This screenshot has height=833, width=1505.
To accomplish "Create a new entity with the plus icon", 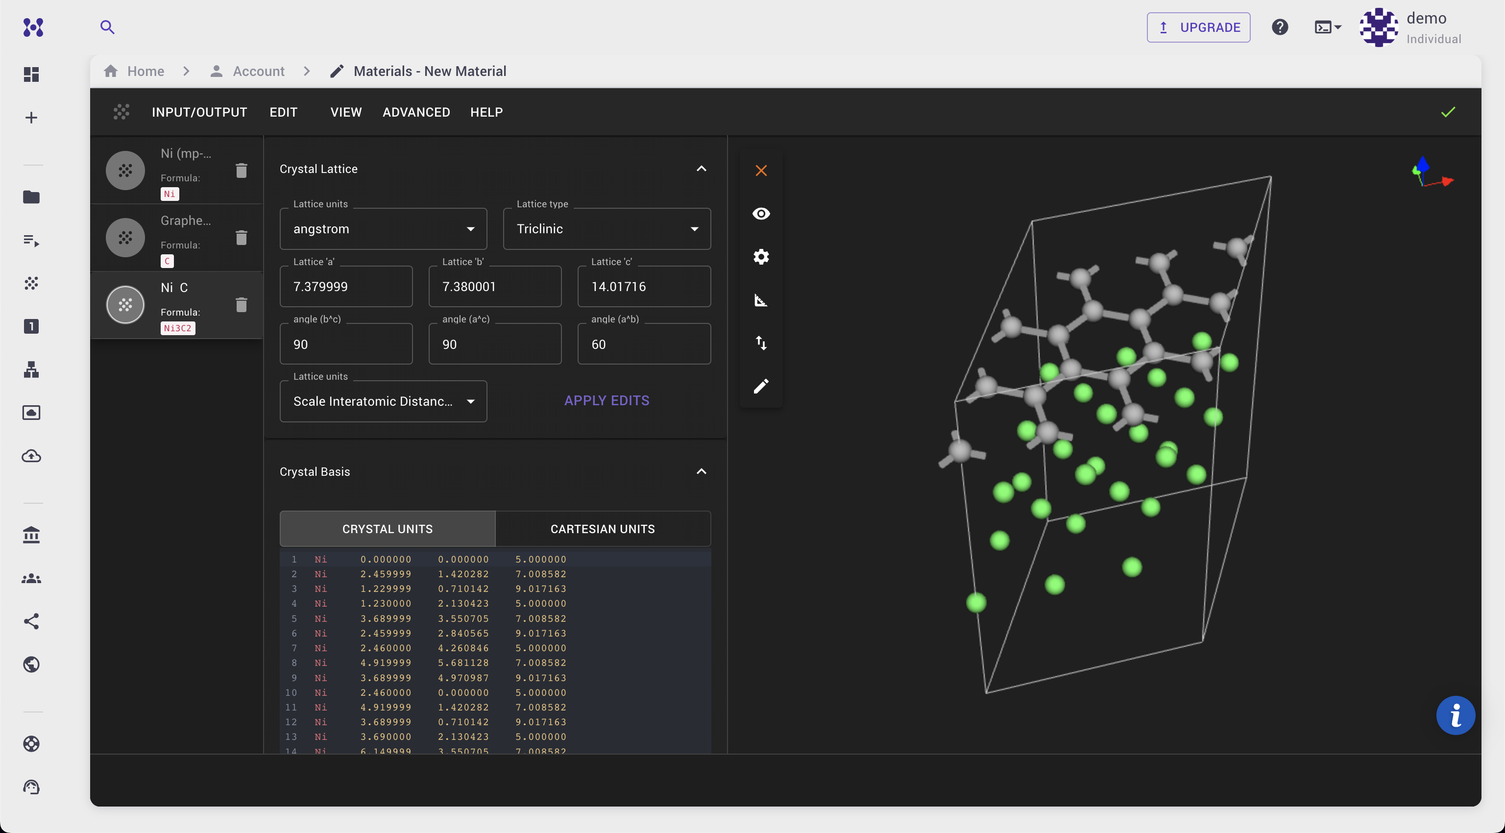I will pyautogui.click(x=31, y=117).
